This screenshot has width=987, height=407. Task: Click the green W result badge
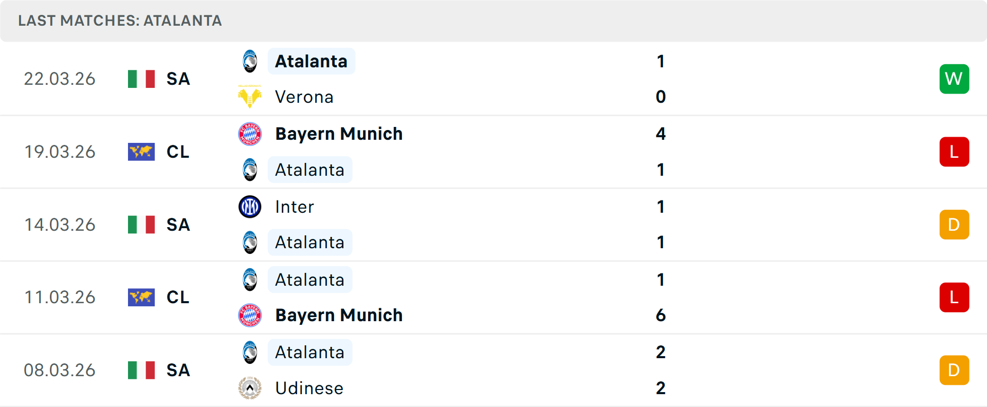[x=954, y=79]
